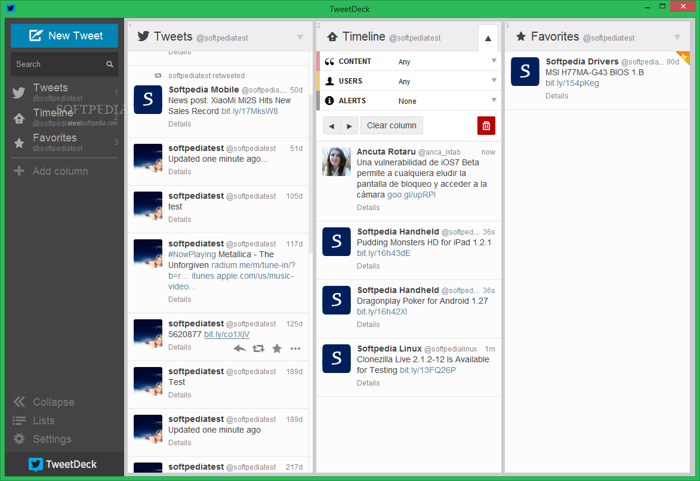Open link bit.ly/154pKeg in Favorites
Viewport: 700px width, 481px height.
572,83
